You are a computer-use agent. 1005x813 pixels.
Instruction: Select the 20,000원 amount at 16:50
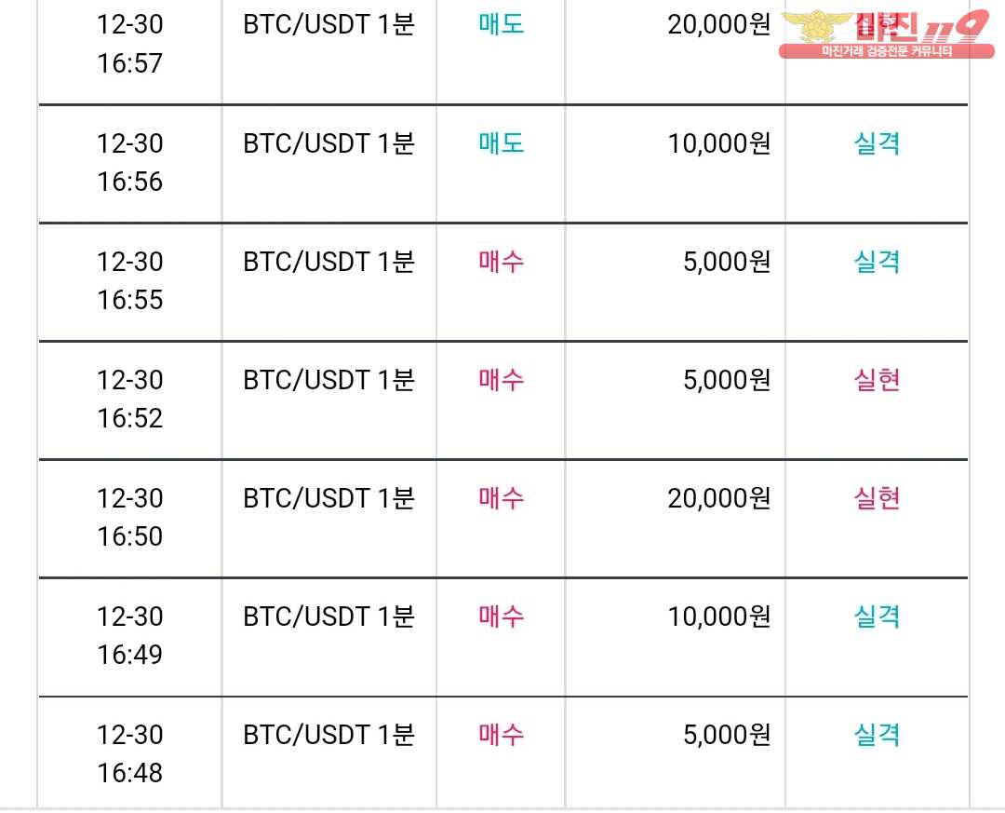pyautogui.click(x=718, y=498)
